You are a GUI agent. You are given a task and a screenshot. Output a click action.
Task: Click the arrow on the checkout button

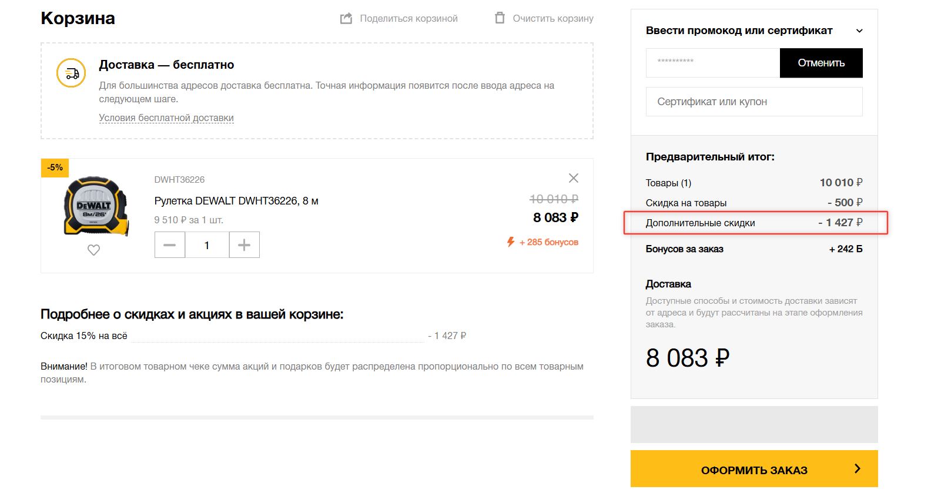pyautogui.click(x=858, y=469)
